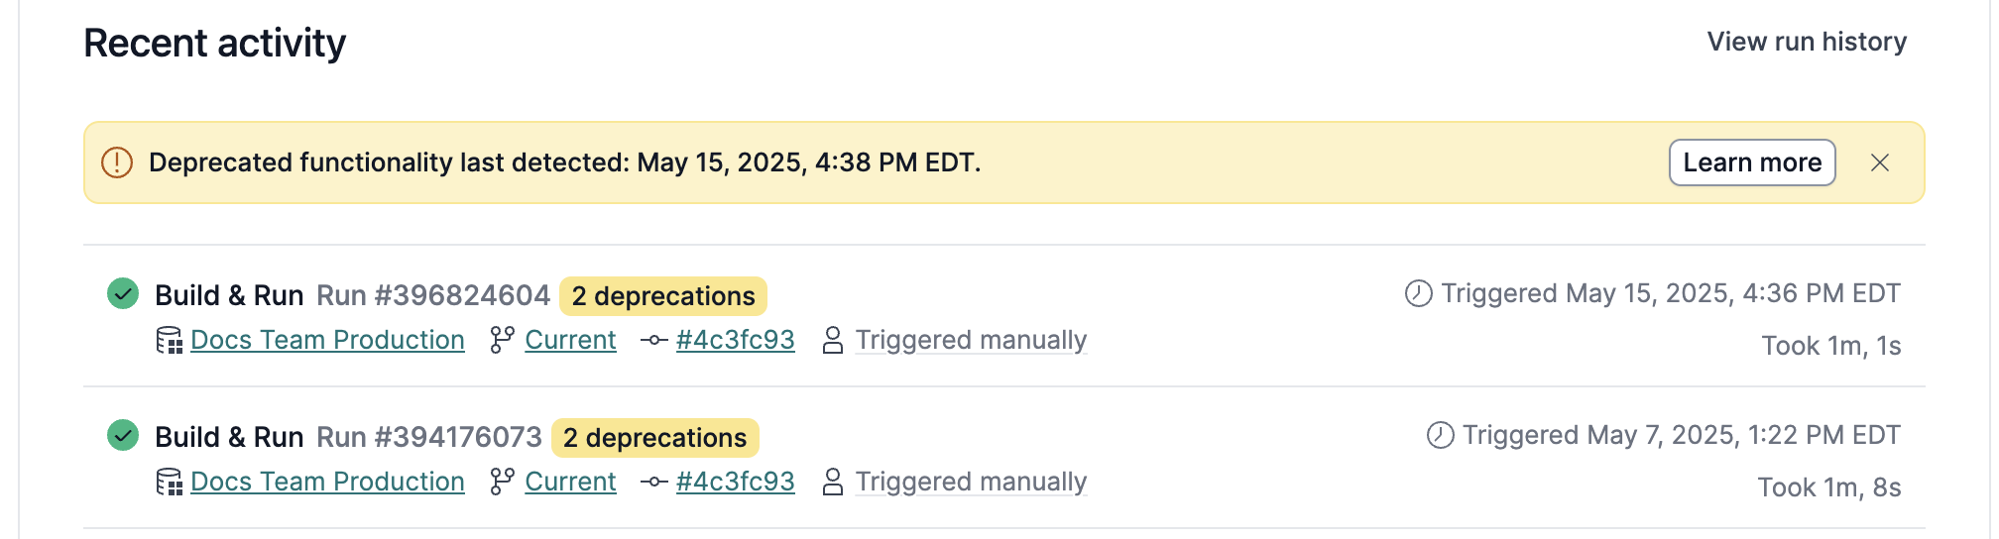Click the clock icon beside the May 7 trigger time
Image resolution: width=1999 pixels, height=539 pixels.
(x=1440, y=436)
